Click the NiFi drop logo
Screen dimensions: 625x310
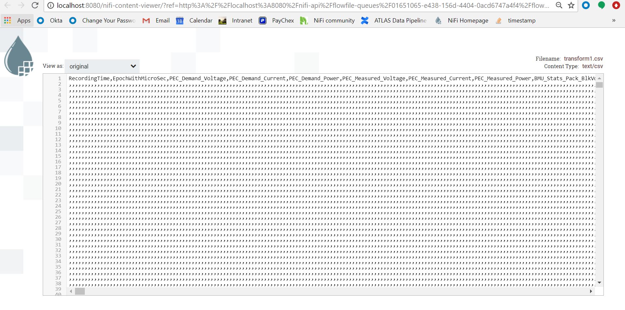(x=19, y=55)
